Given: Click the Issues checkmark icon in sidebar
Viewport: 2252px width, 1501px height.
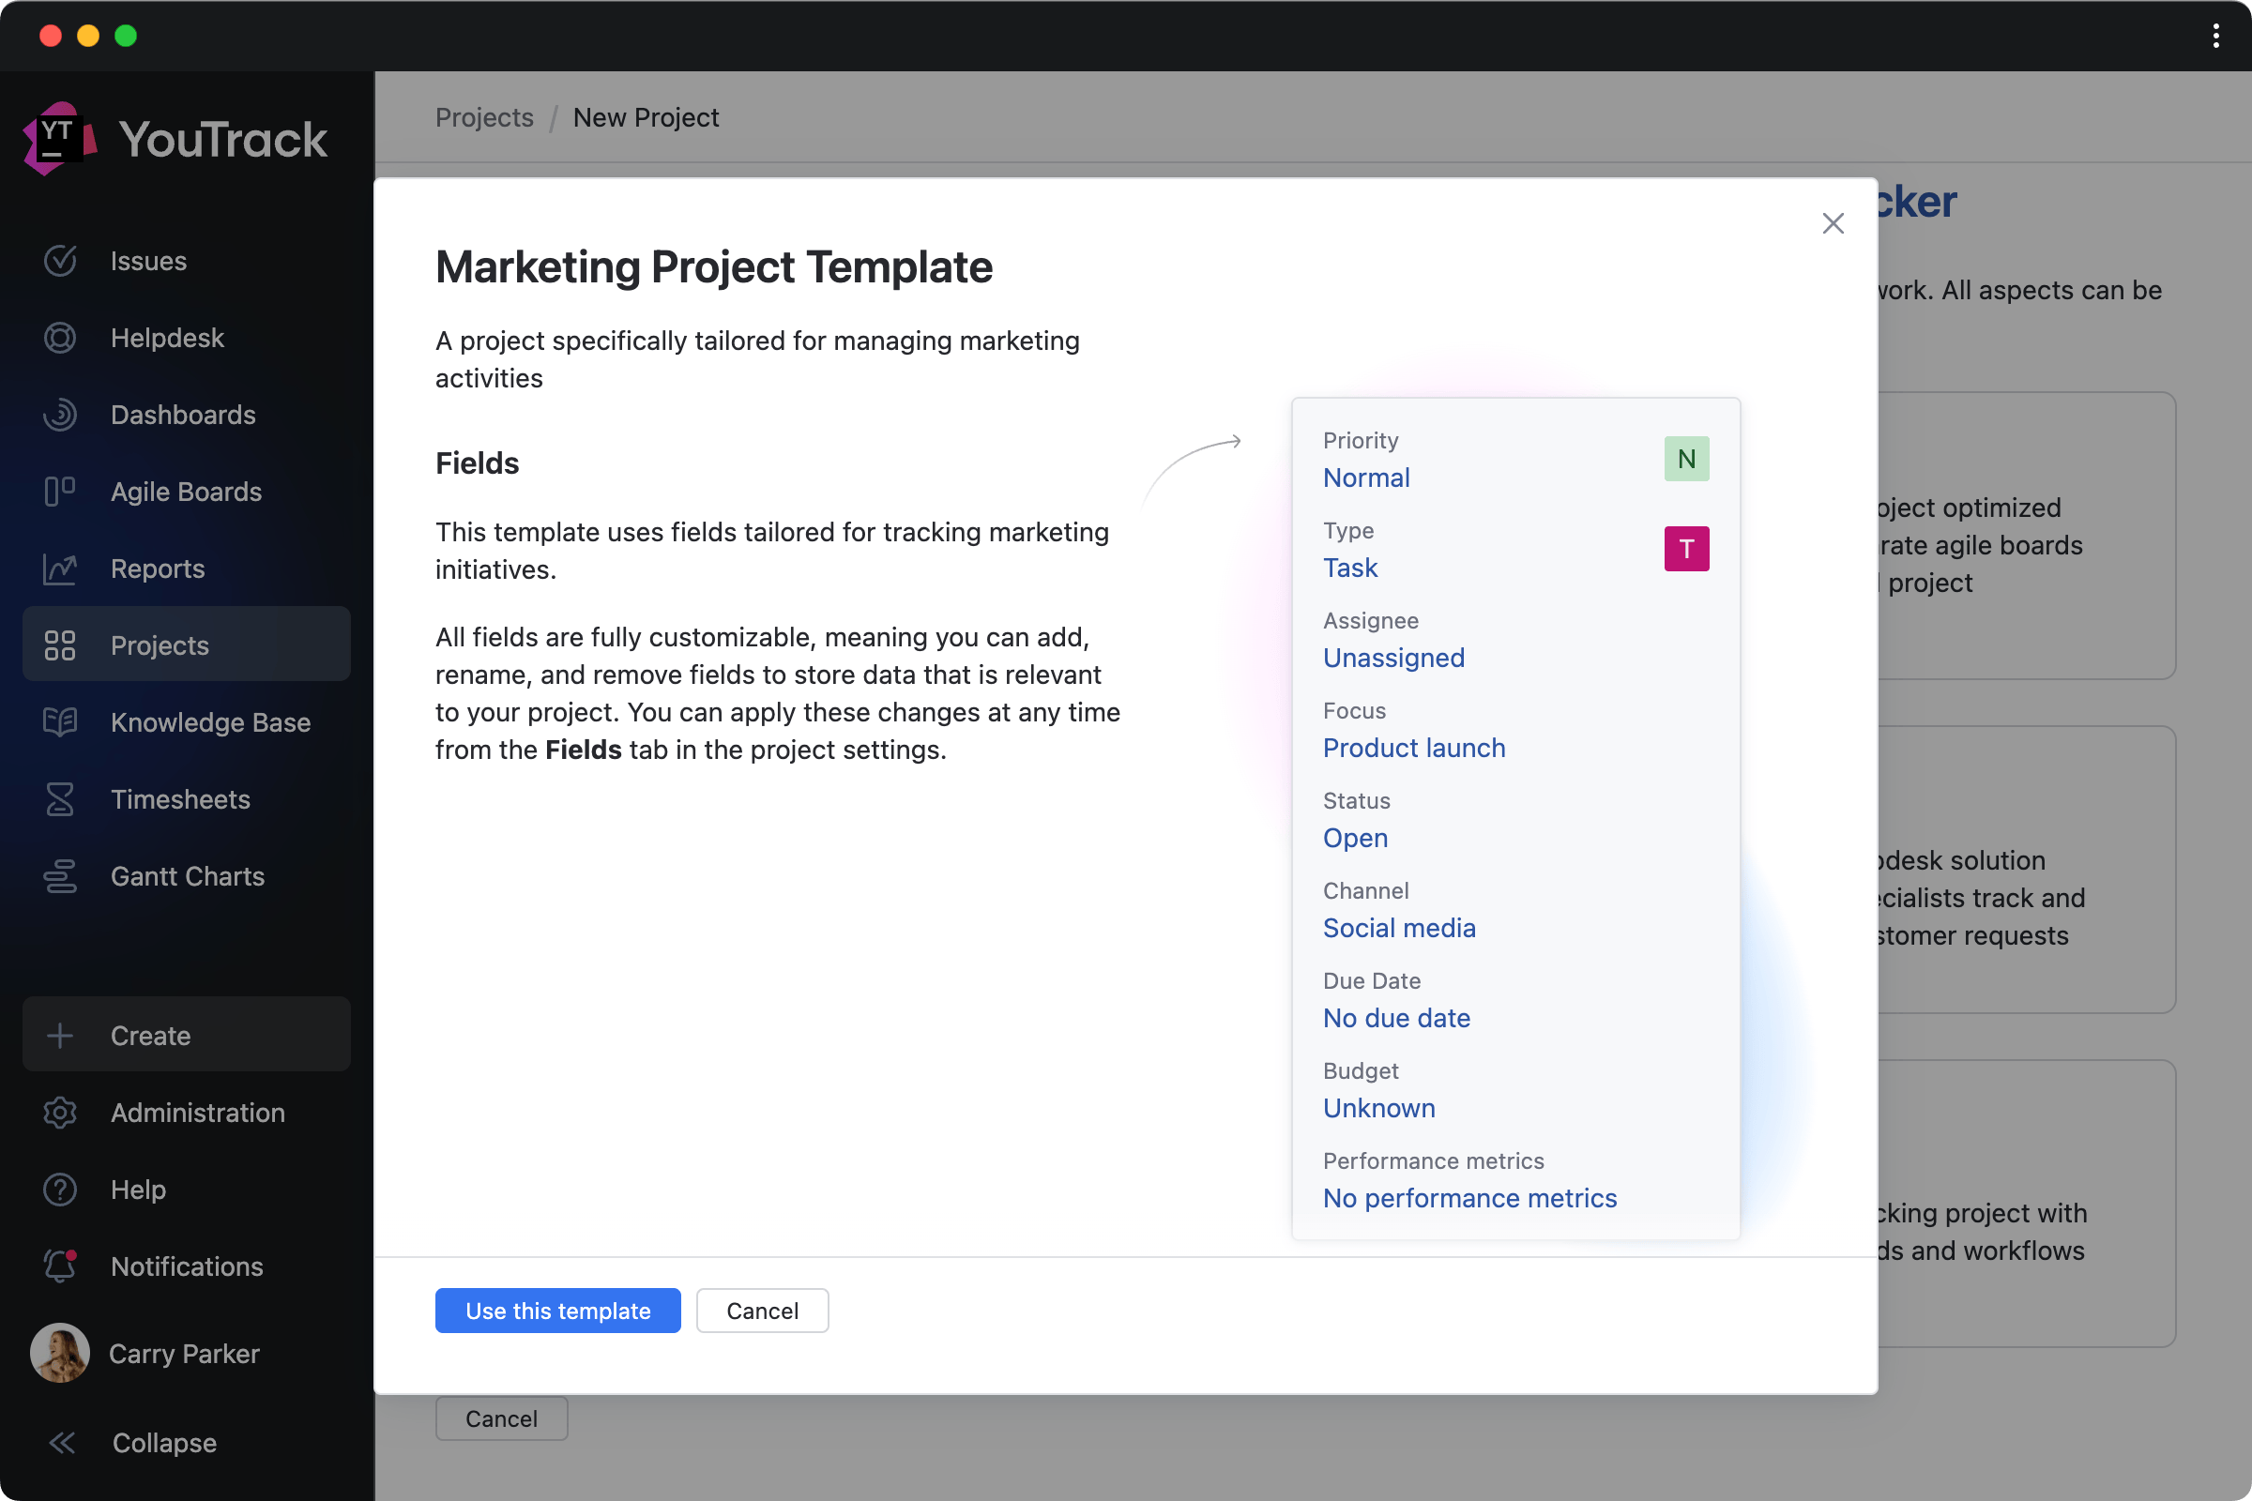Looking at the screenshot, I should click(59, 261).
